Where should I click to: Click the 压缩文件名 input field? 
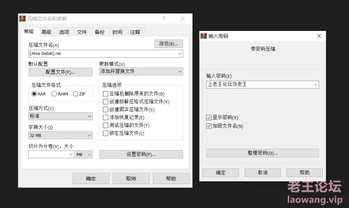click(x=103, y=54)
